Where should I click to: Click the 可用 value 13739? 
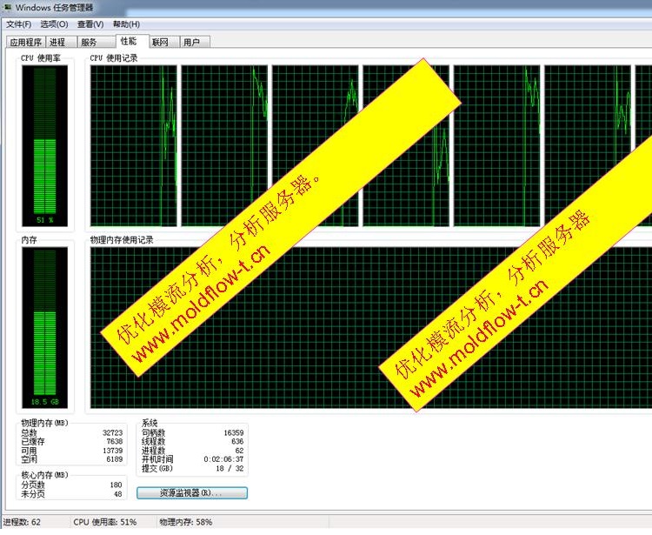click(113, 451)
